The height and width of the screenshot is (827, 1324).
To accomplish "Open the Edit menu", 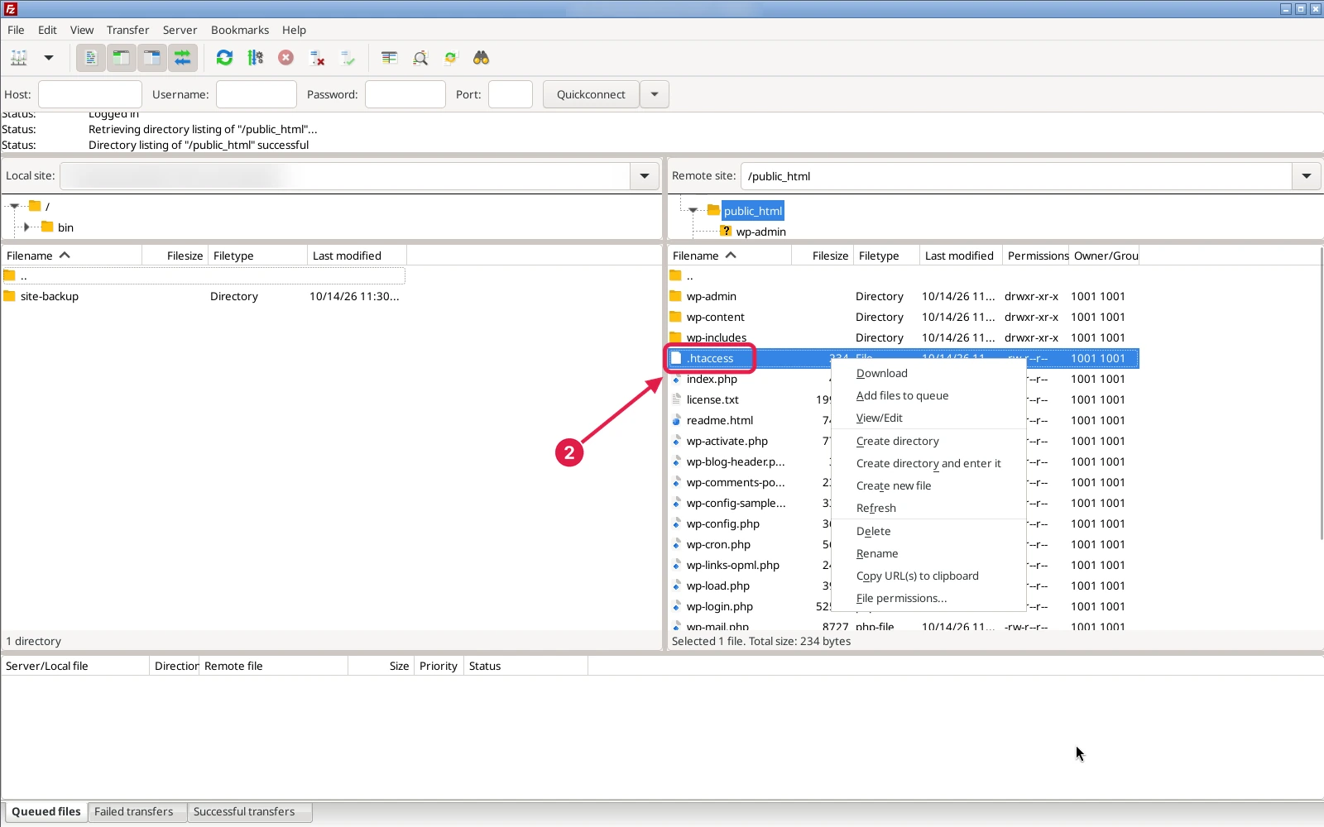I will 47,30.
